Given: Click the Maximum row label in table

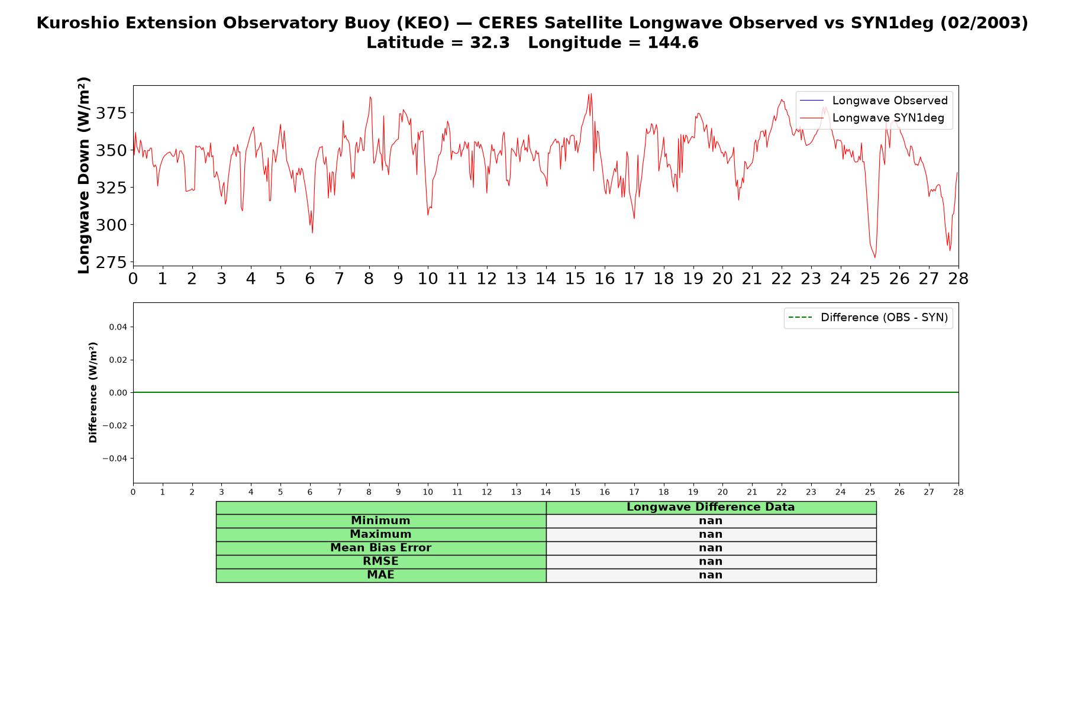Looking at the screenshot, I should [x=381, y=534].
